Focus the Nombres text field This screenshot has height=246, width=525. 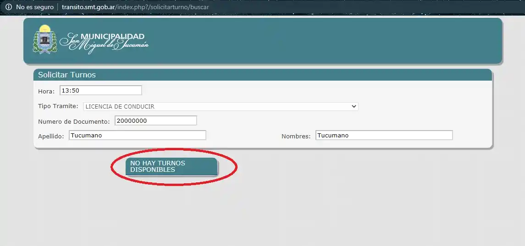[384, 135]
